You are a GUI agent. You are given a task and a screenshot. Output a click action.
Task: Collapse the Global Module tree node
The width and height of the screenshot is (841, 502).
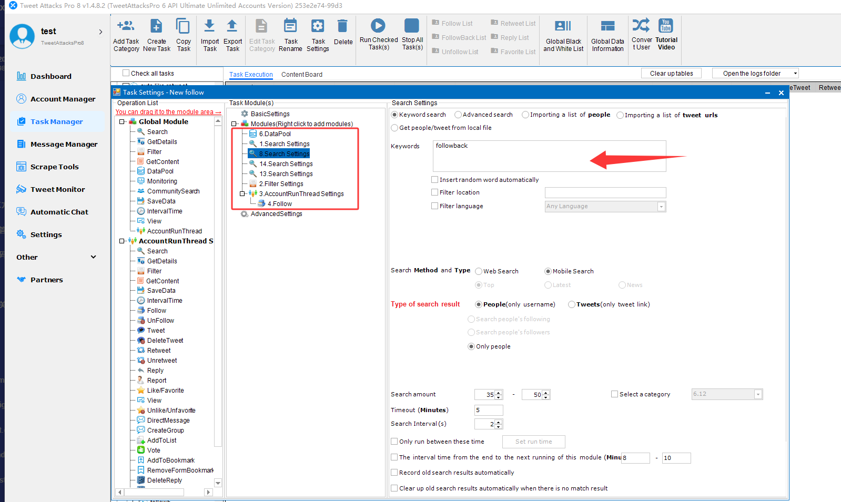click(x=122, y=122)
